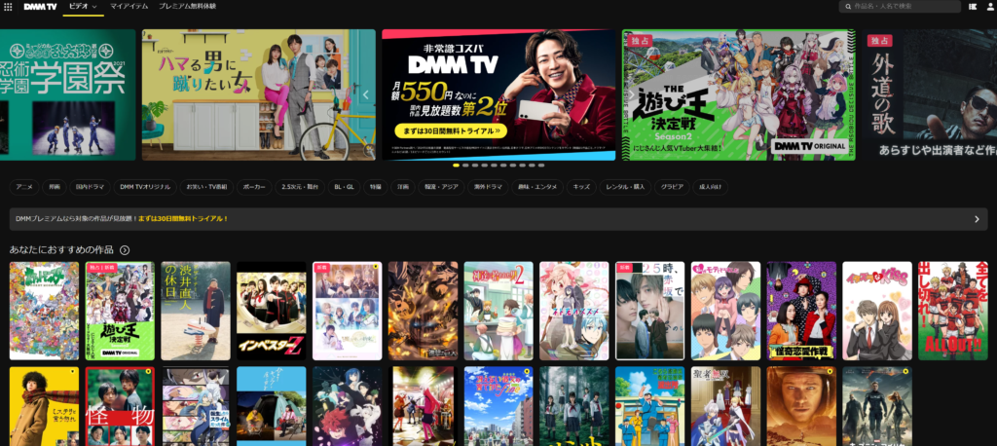Click the あなたにおすすめの作品 heading

click(x=61, y=250)
